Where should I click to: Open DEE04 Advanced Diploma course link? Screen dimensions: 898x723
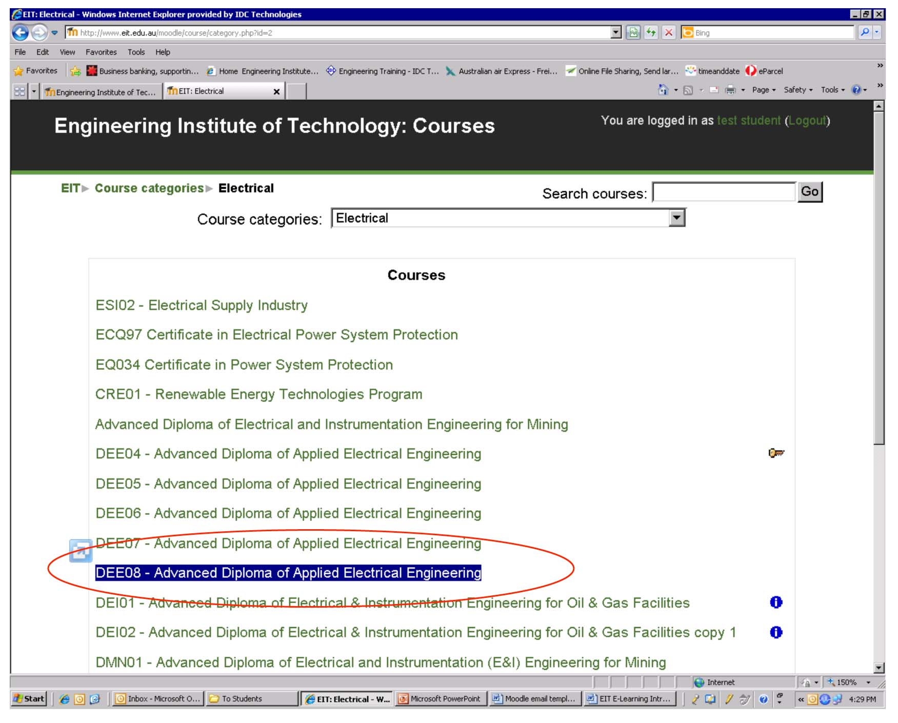click(288, 454)
